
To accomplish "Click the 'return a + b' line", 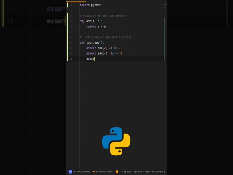I will [96, 27].
